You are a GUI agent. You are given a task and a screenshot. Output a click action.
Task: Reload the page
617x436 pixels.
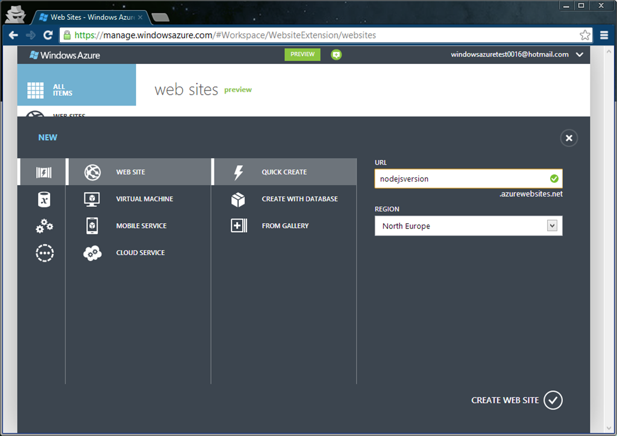pos(48,35)
